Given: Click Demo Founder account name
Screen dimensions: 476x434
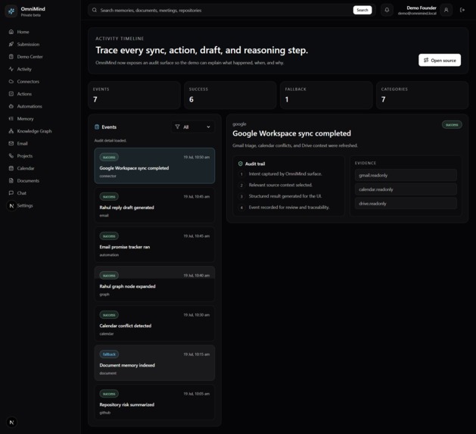Looking at the screenshot, I should click(x=422, y=8).
